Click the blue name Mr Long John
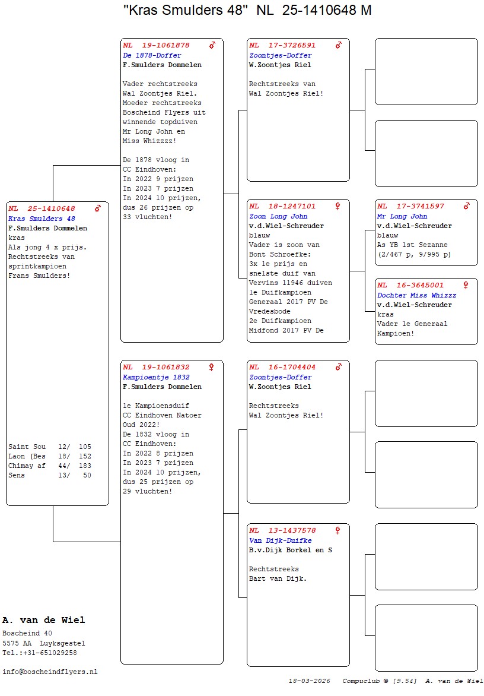Image resolution: width=484 pixels, height=696 pixels. coord(402,216)
